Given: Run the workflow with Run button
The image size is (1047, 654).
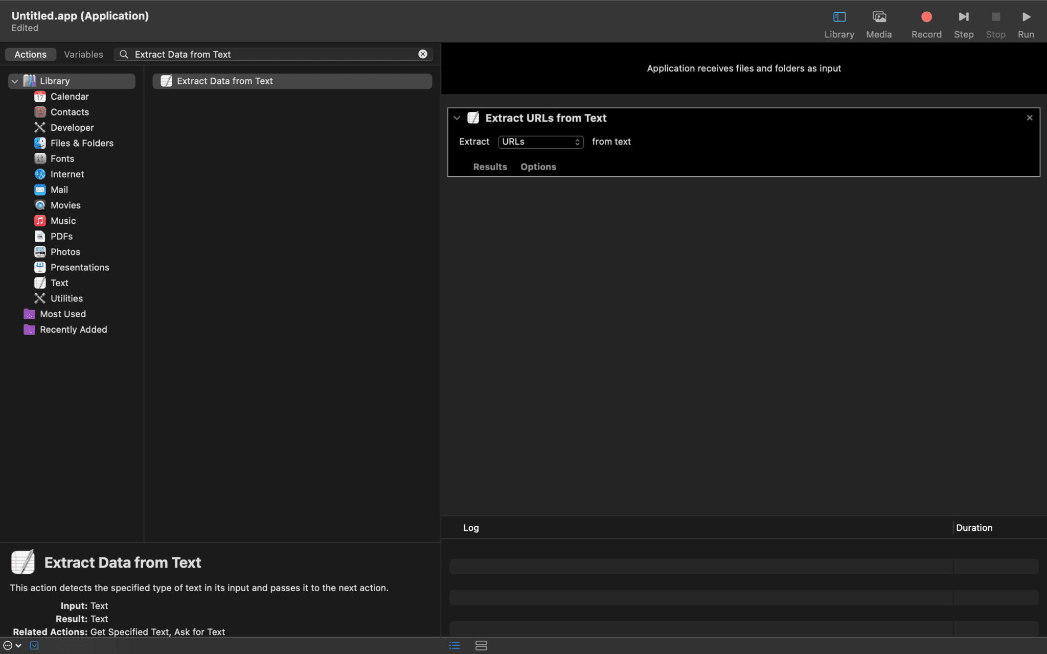Looking at the screenshot, I should pos(1026,17).
